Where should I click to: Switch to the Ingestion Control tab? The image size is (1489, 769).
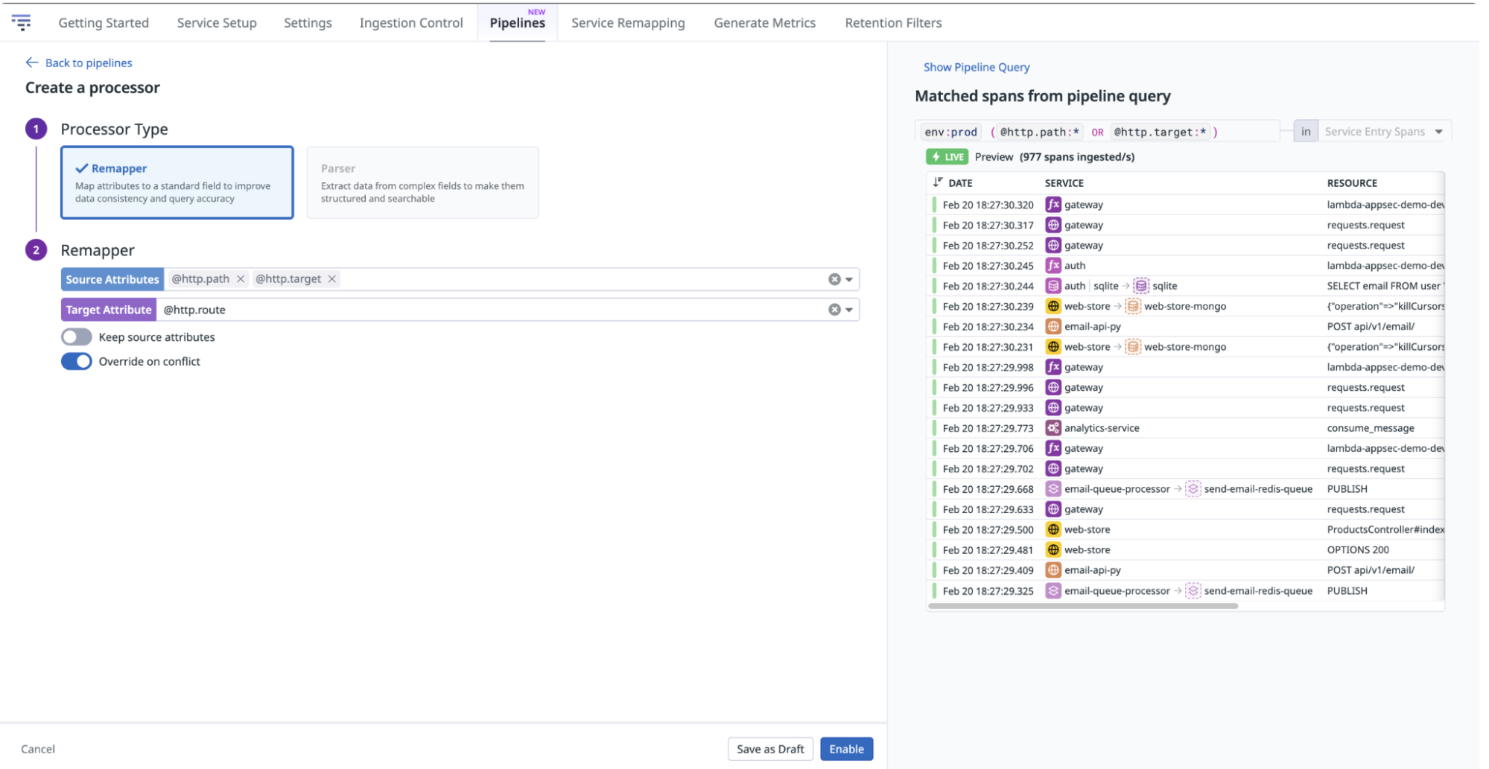tap(411, 23)
